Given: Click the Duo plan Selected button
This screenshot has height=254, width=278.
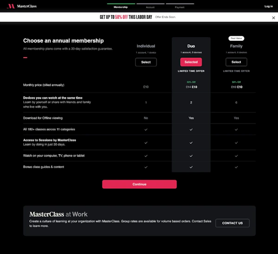Looking at the screenshot, I should pos(191,62).
